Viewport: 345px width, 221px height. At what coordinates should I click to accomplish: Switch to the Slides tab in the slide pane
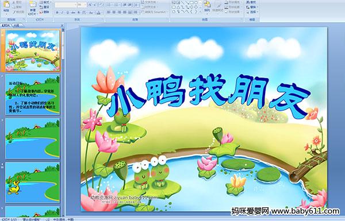coord(6,25)
